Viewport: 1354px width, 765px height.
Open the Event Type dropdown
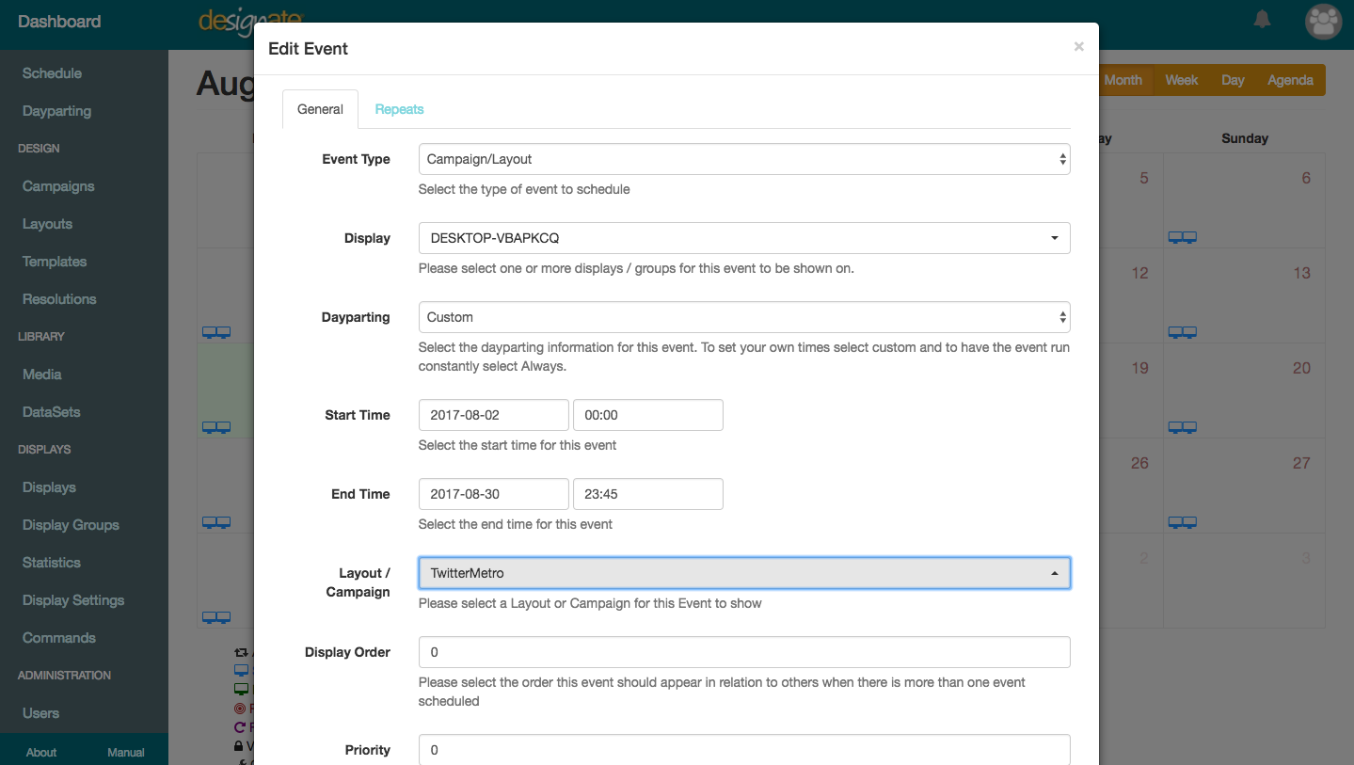743,159
